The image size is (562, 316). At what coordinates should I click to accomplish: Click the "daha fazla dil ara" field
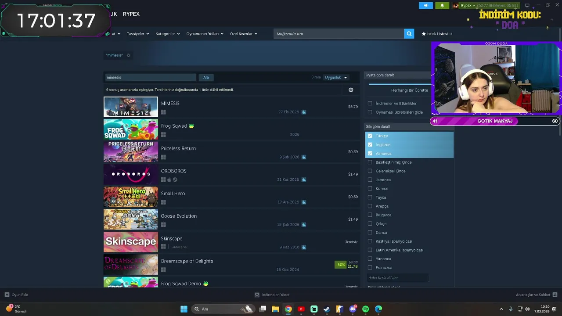point(397,278)
